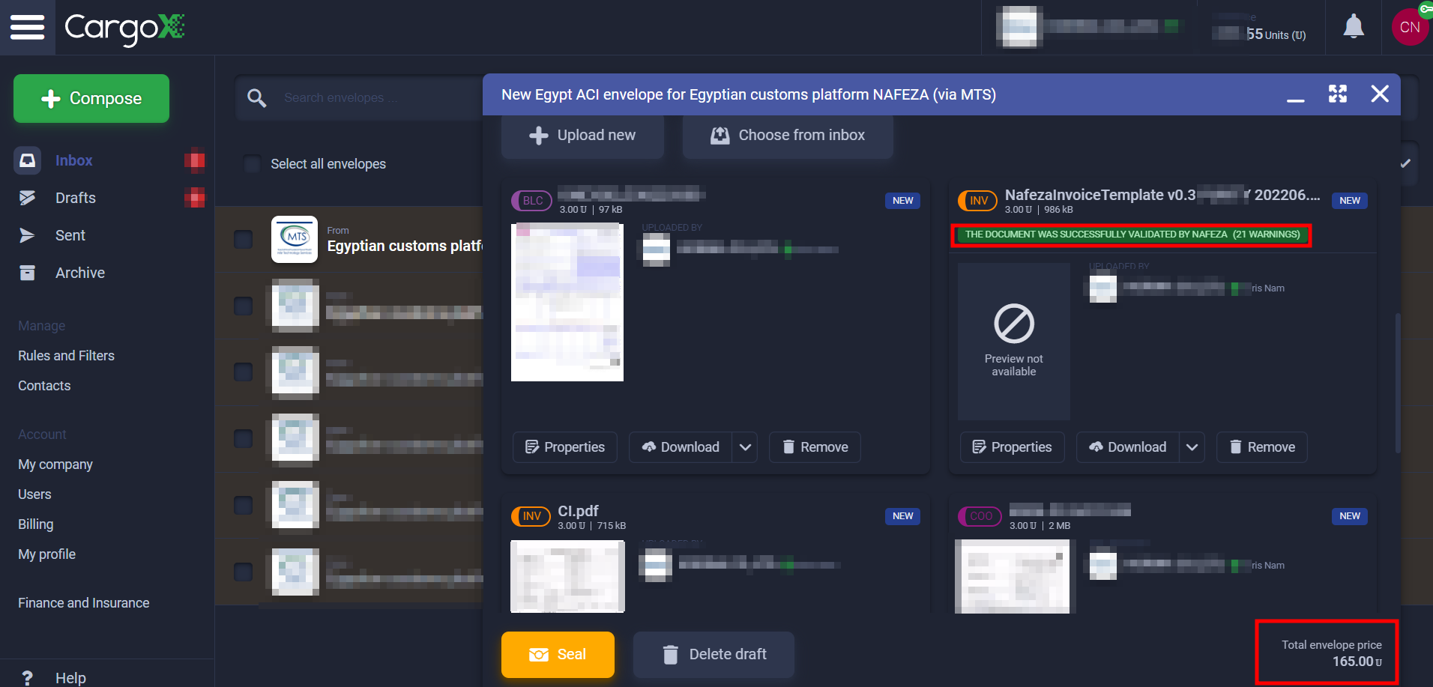Check the fifth envelope row checkbox
This screenshot has height=687, width=1433.
coord(244,506)
